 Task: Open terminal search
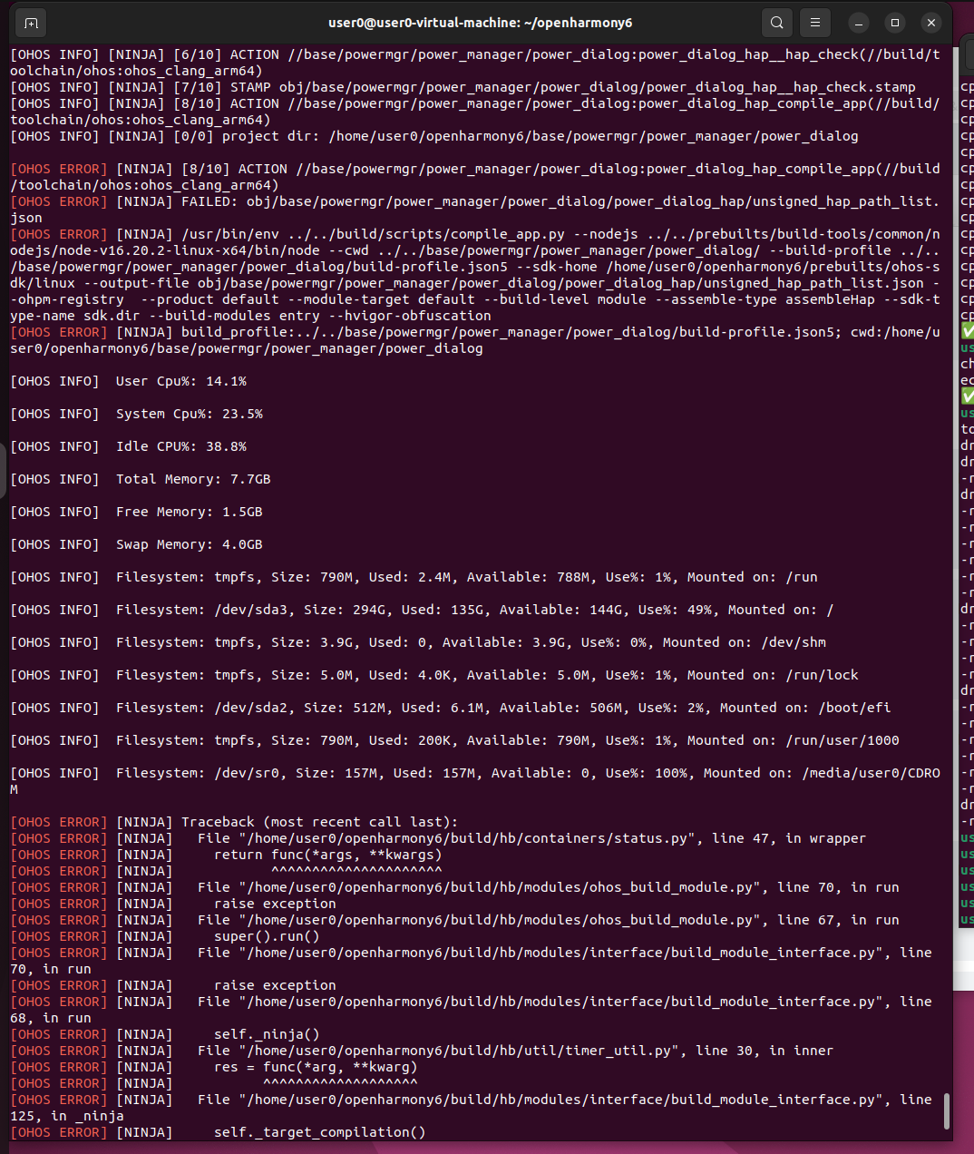(x=777, y=23)
